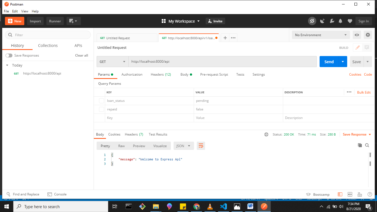Open Chrome from the taskbar

pyautogui.click(x=197, y=206)
